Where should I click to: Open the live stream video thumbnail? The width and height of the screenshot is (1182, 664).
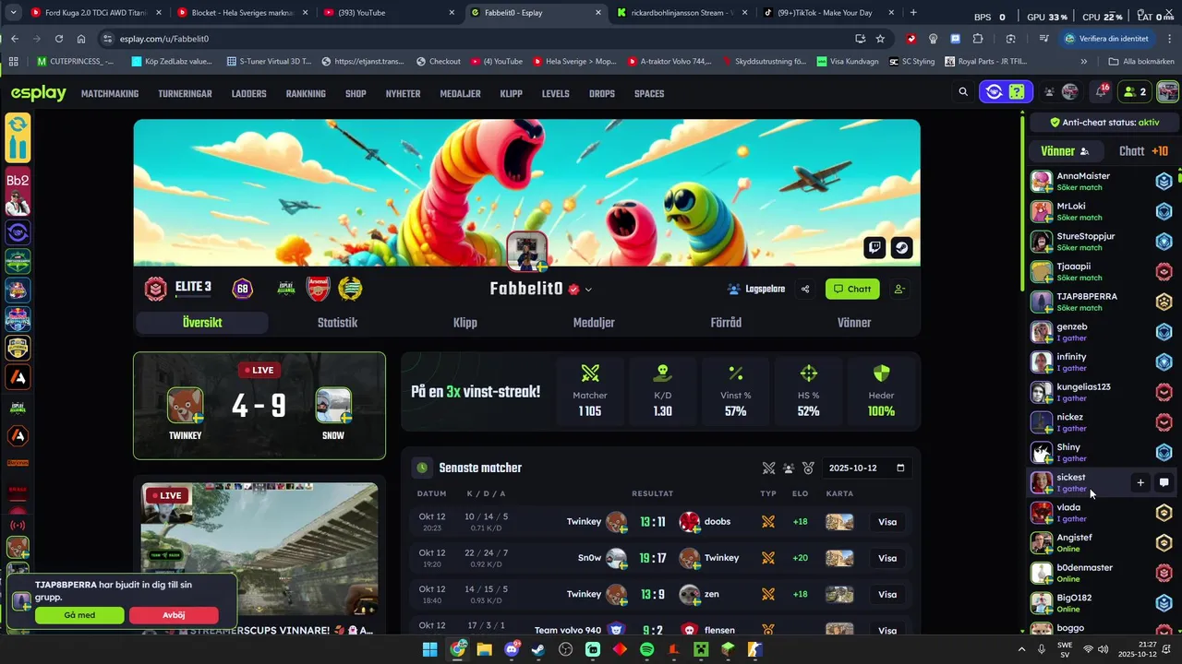[x=259, y=549]
